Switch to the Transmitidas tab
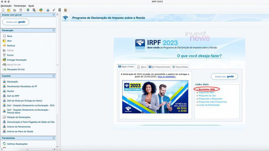Image resolution: width=269 pixels, height=151 pixels. pyautogui.click(x=180, y=67)
